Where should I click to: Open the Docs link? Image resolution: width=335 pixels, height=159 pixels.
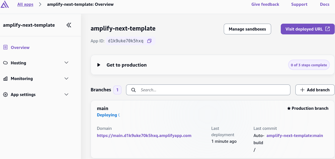pos(325,4)
